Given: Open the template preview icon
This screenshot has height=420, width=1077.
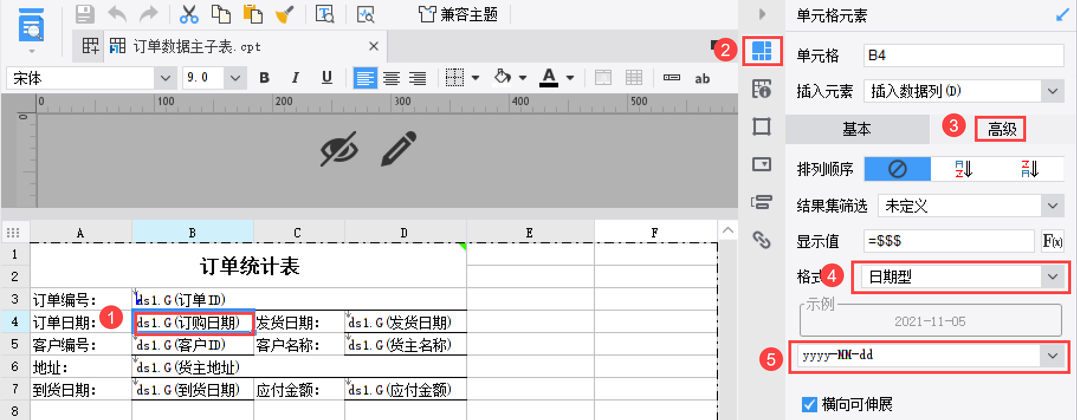Looking at the screenshot, I should pos(325,14).
